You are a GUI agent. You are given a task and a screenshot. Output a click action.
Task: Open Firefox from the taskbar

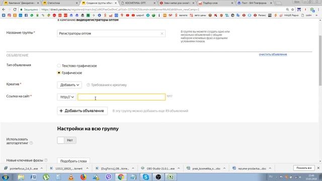tap(84, 177)
